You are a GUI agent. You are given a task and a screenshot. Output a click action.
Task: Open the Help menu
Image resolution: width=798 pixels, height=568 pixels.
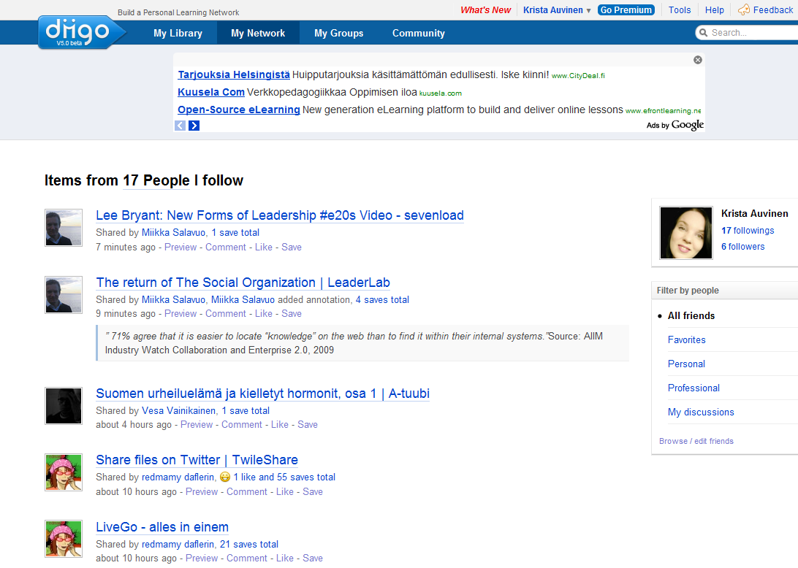tap(715, 10)
